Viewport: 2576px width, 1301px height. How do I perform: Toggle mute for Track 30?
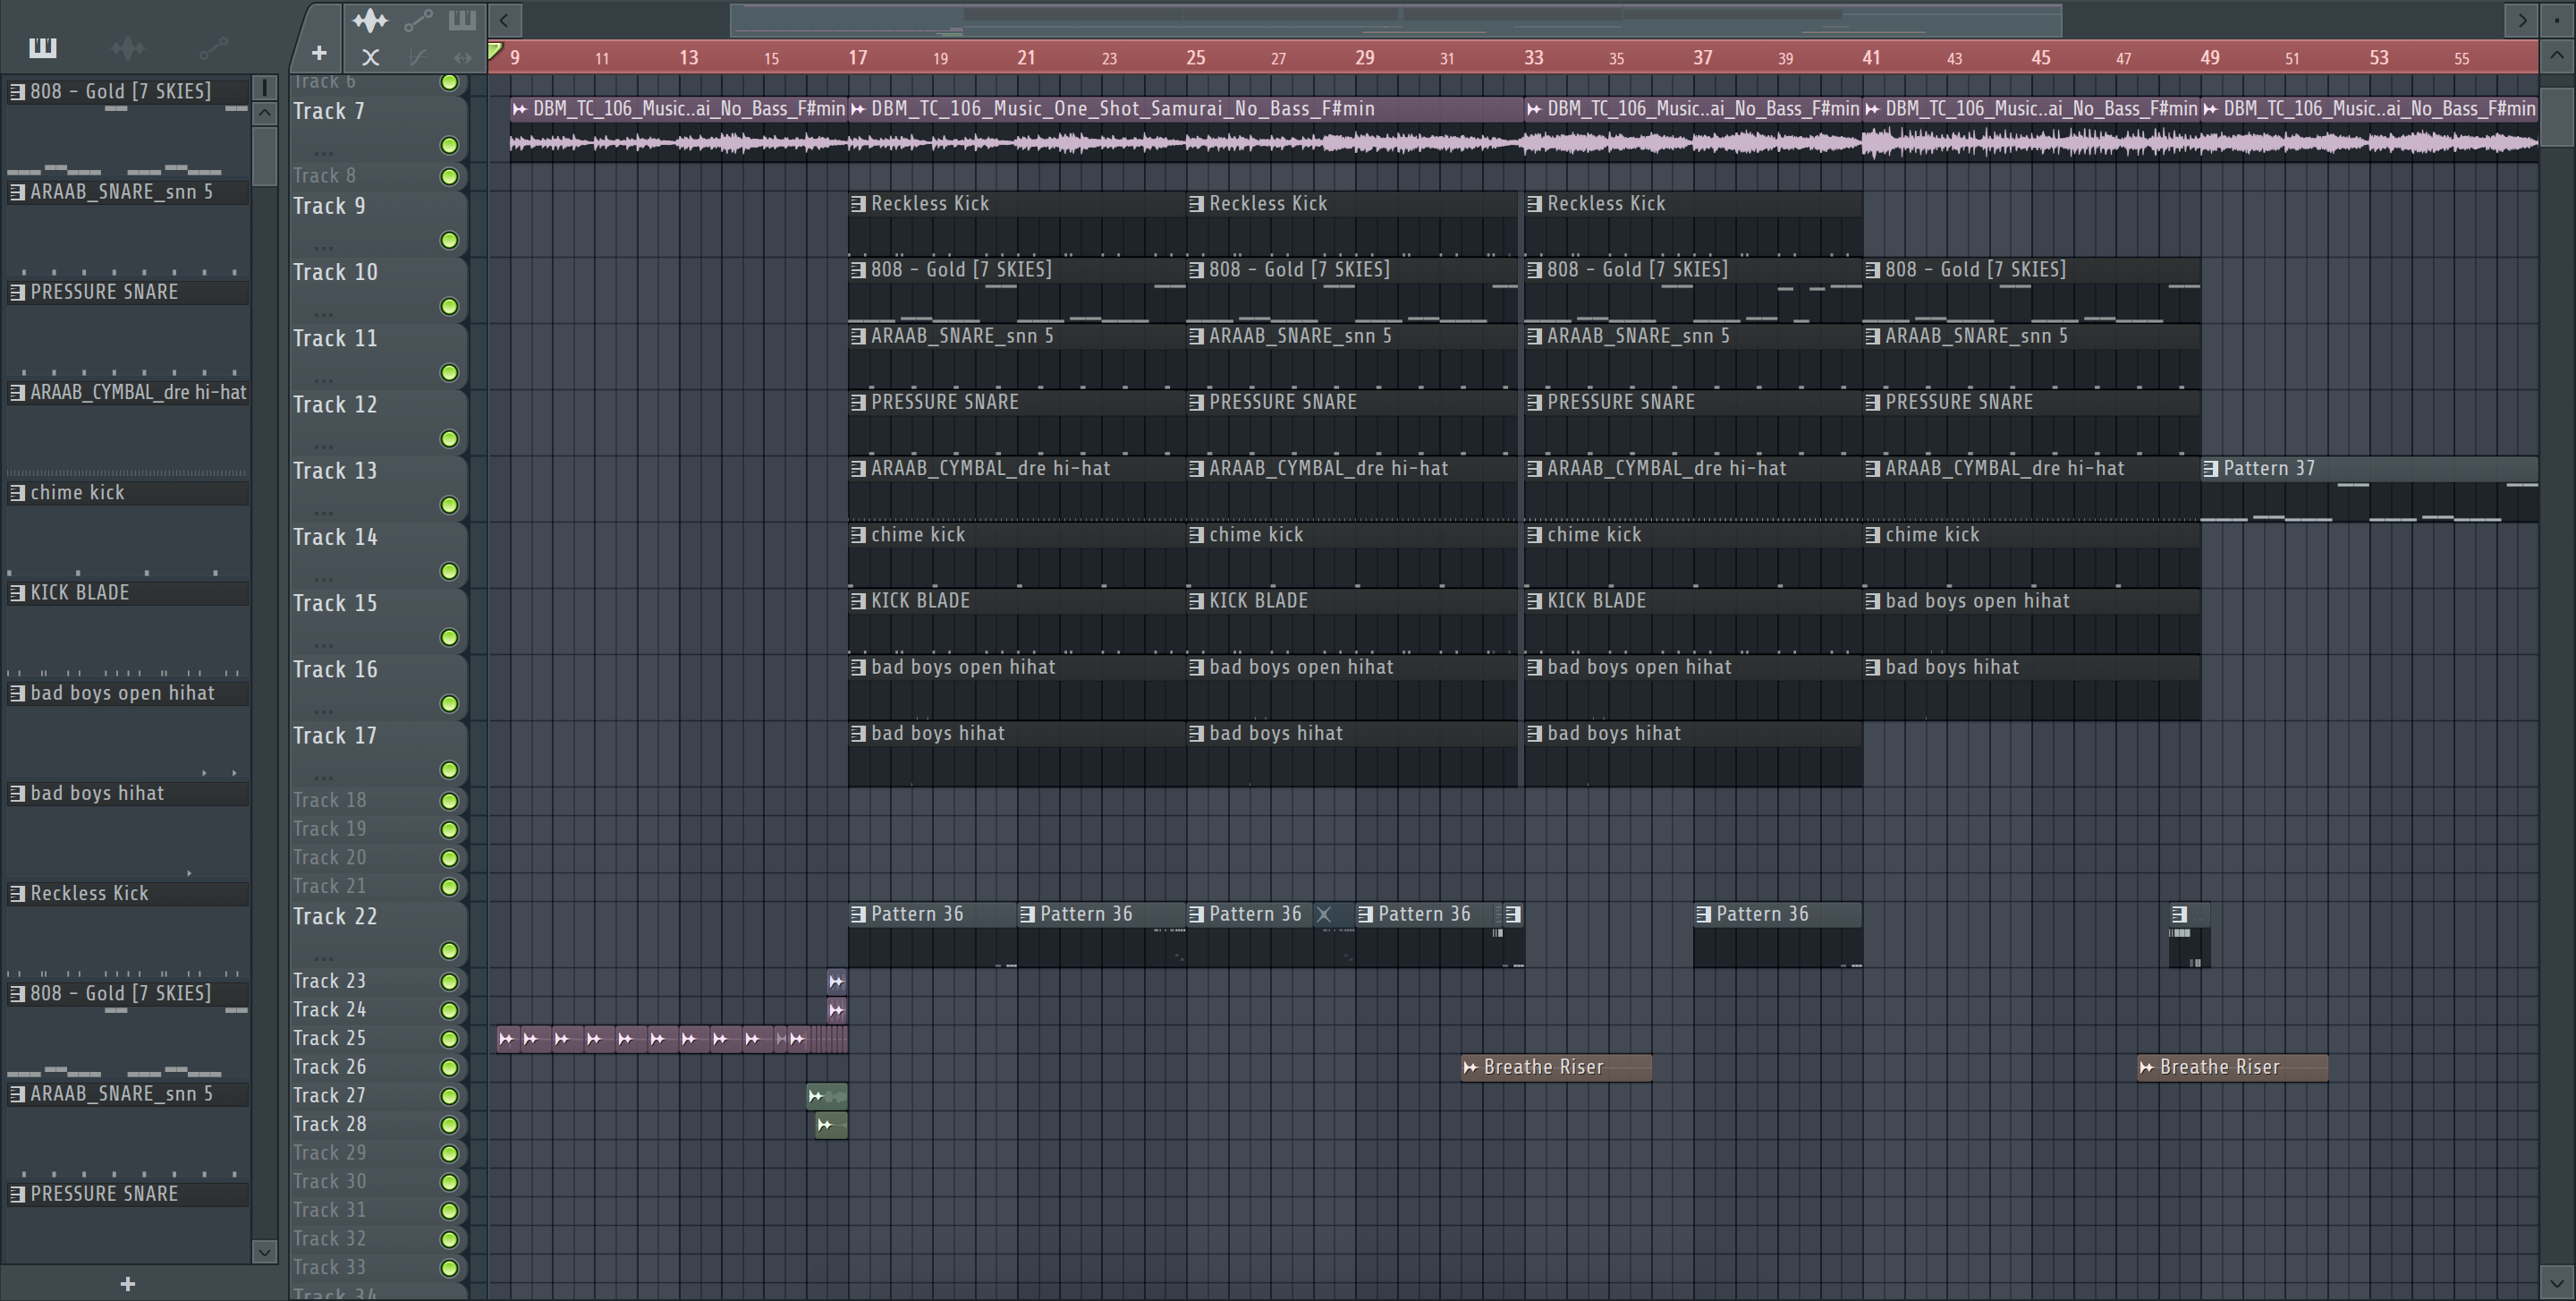(x=450, y=1182)
